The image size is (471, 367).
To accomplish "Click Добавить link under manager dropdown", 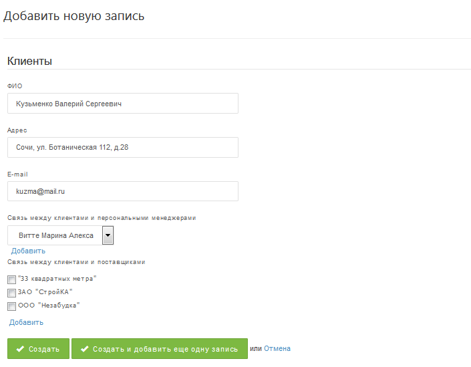I will click(28, 251).
